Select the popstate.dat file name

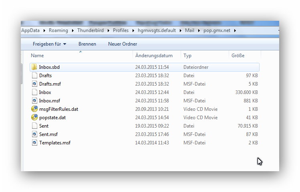(52, 118)
